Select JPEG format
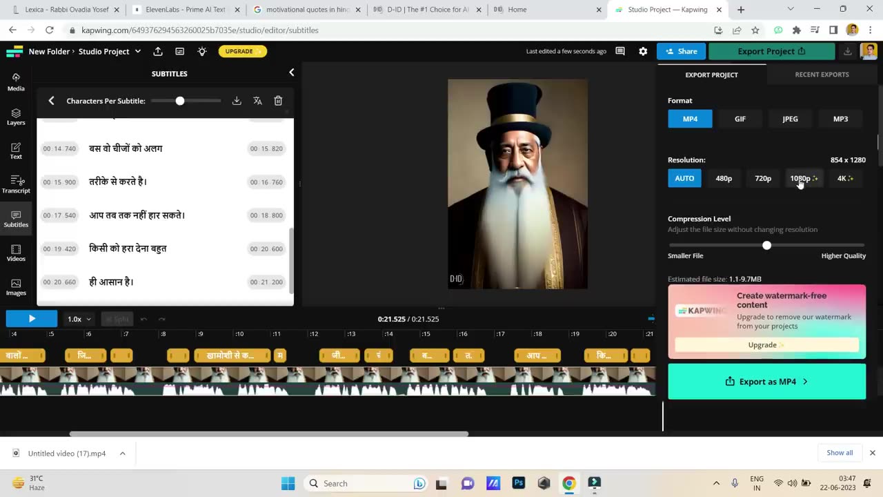 791,119
